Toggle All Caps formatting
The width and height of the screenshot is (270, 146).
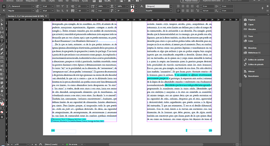[x=58, y=6]
